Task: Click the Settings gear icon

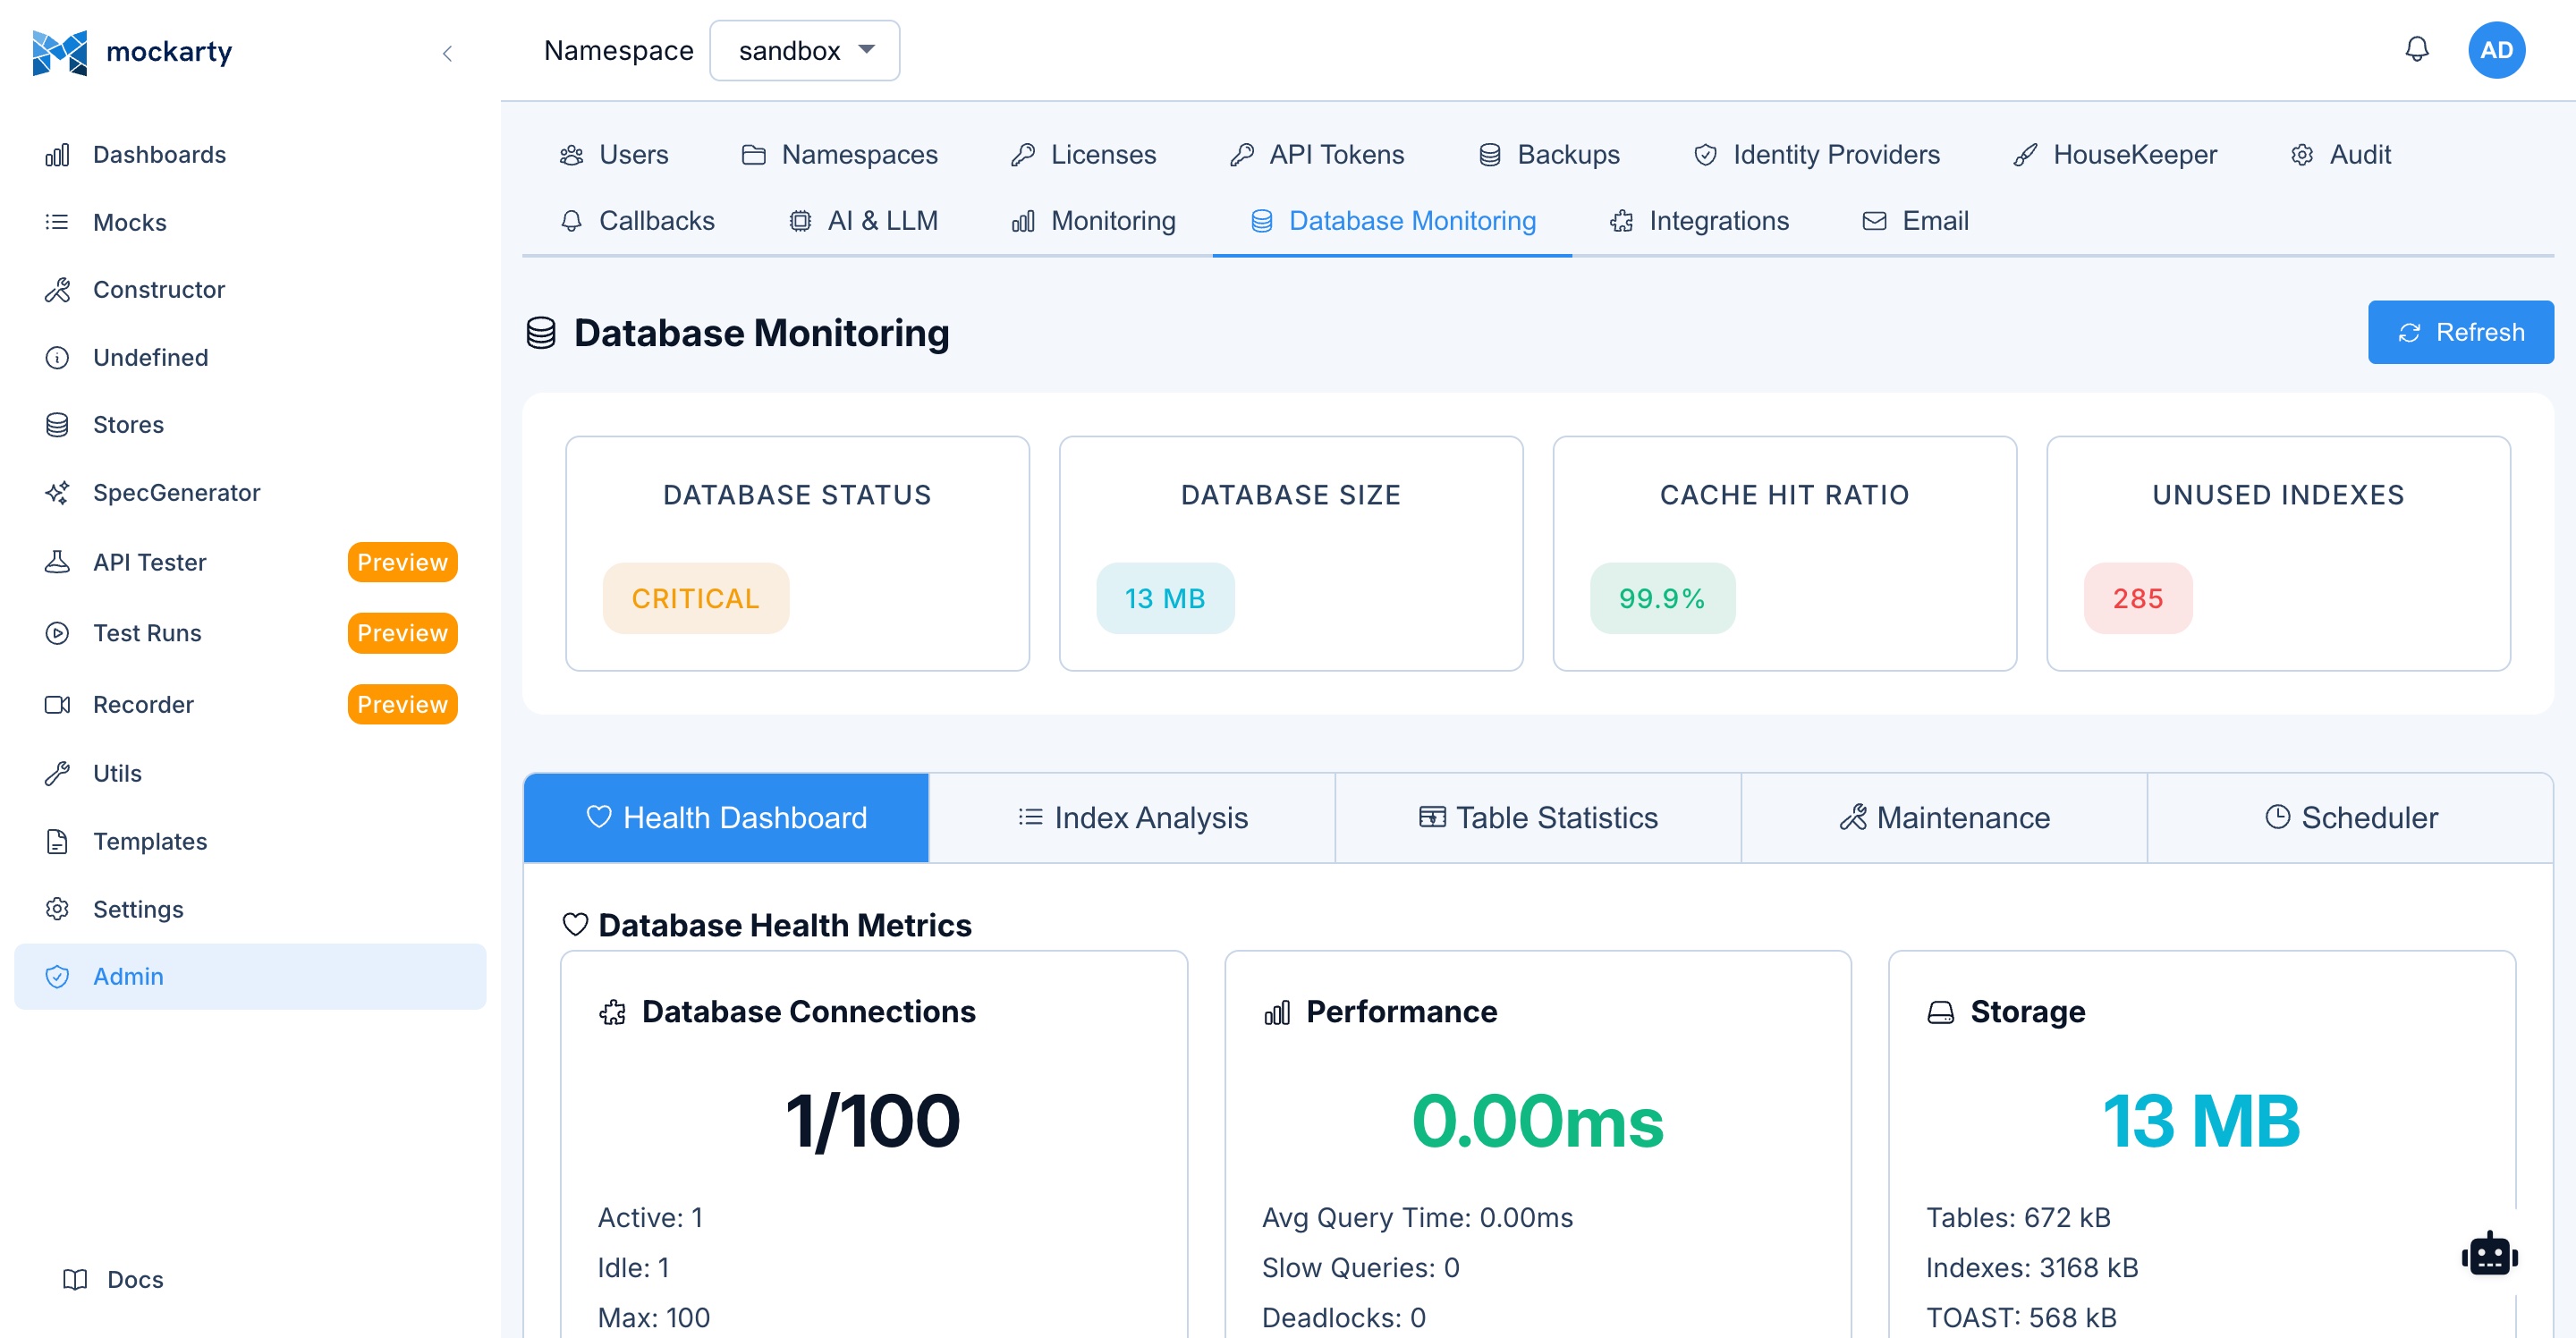Action: pos(57,909)
